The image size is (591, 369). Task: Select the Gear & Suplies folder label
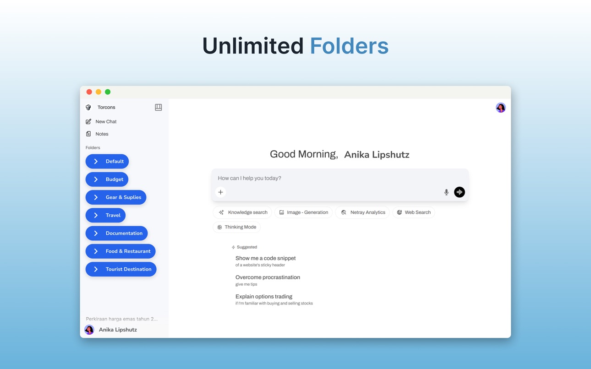[x=124, y=197]
